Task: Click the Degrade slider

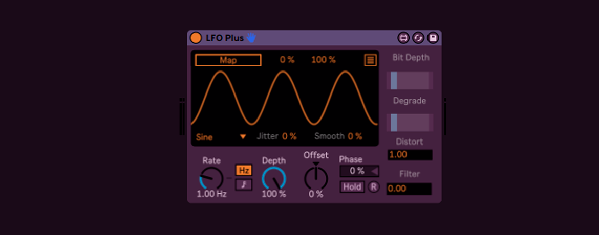Action: tap(410, 123)
